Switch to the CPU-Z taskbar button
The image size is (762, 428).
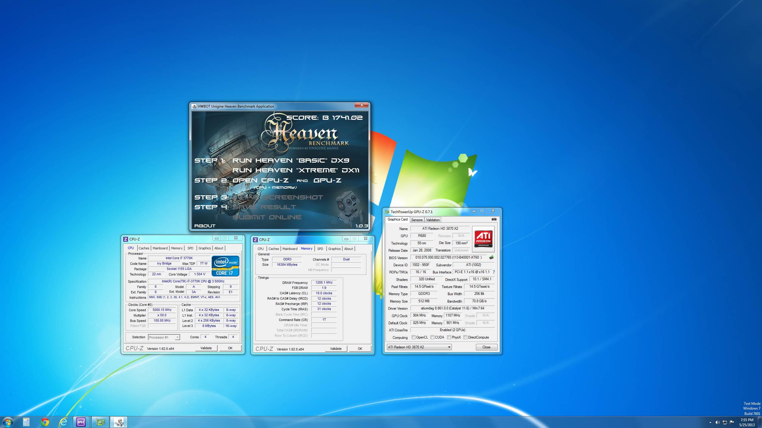(x=81, y=422)
